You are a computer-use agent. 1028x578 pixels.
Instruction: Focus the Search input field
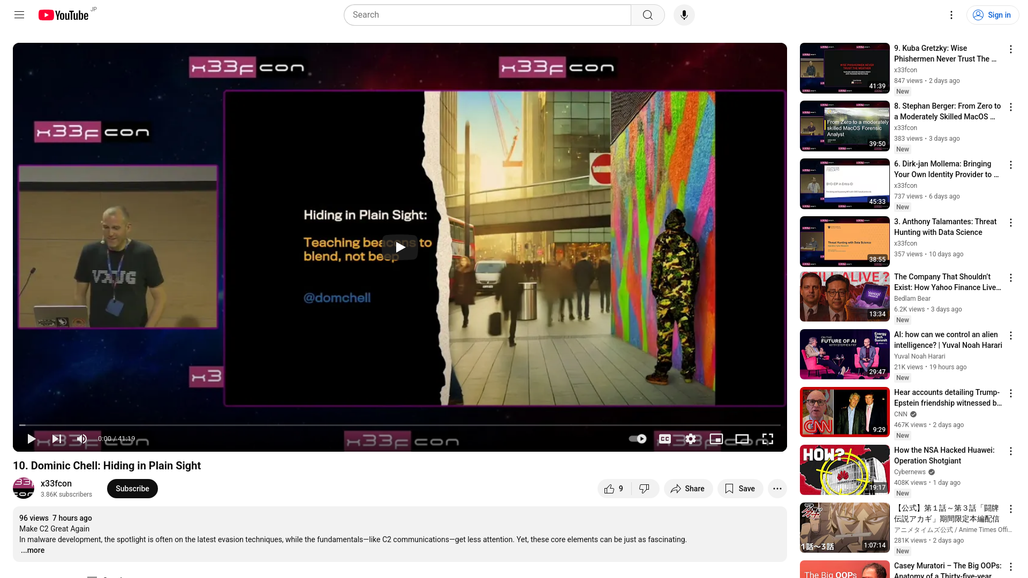point(487,15)
